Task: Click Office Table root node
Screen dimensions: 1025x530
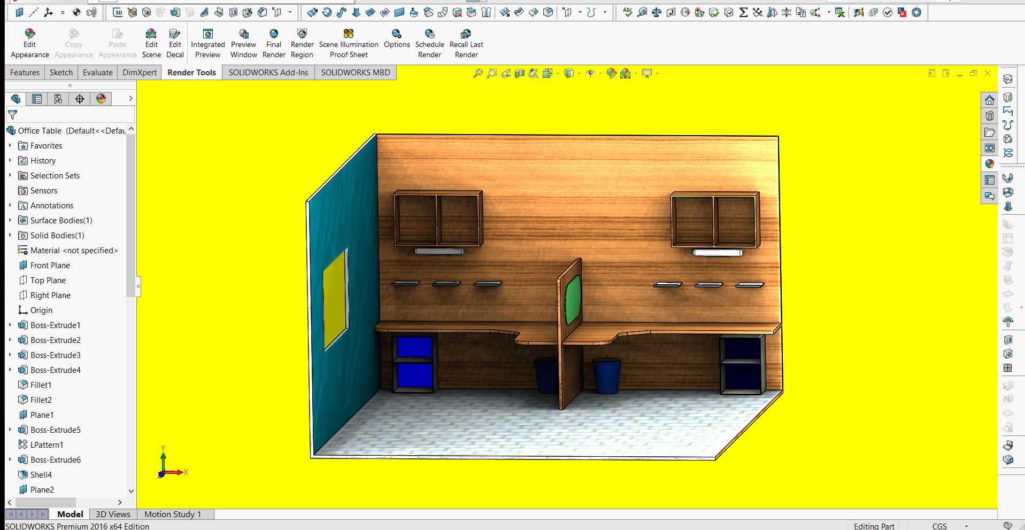Action: [66, 130]
